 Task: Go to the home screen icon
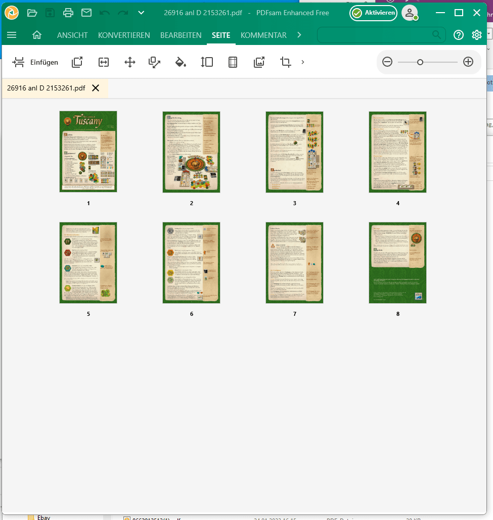coord(37,35)
